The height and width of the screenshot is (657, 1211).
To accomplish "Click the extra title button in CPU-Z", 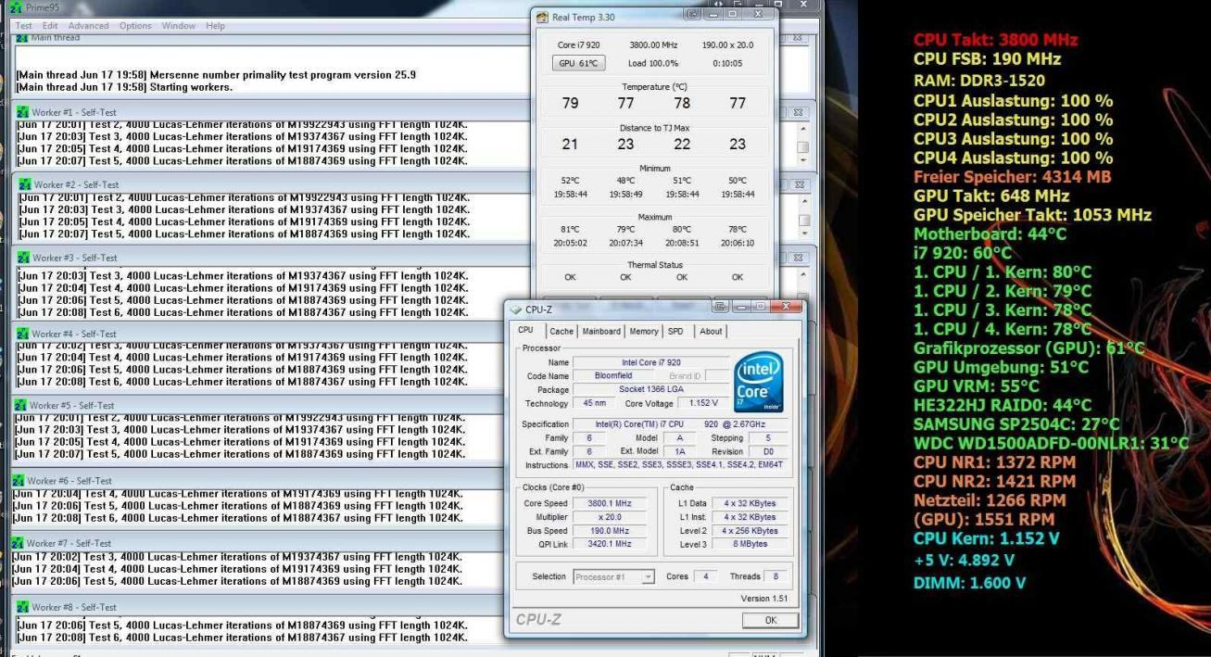I will [719, 307].
